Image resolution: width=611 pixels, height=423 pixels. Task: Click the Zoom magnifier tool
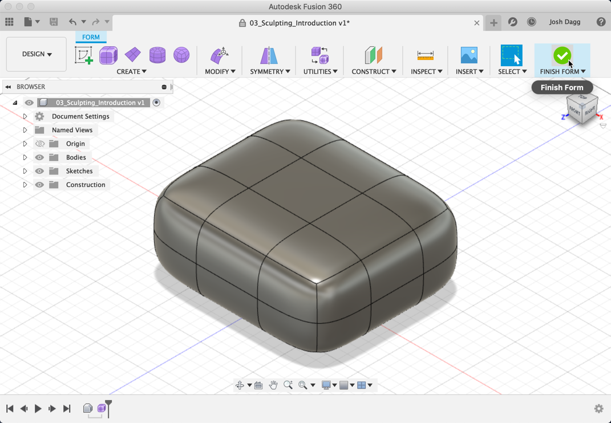click(x=288, y=385)
